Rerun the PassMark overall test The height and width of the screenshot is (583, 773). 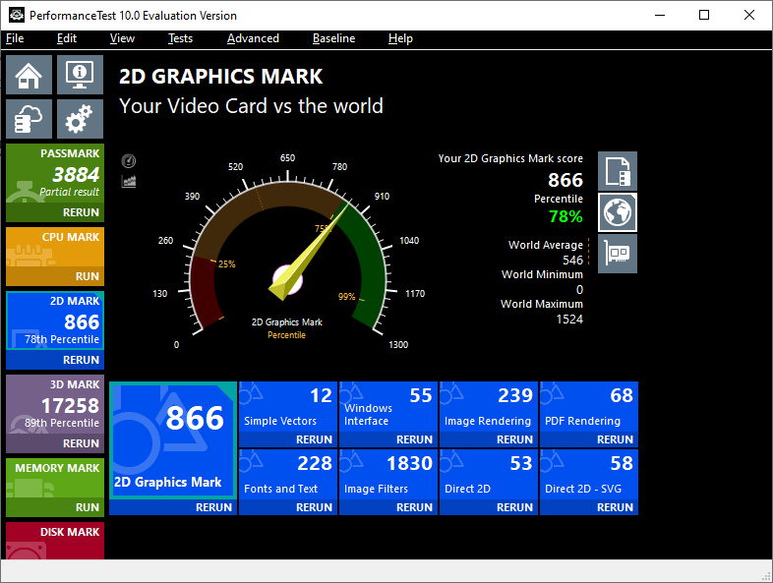(55, 212)
